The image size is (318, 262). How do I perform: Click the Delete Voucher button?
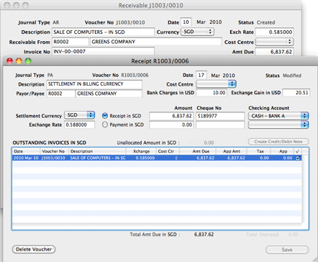coord(34,249)
